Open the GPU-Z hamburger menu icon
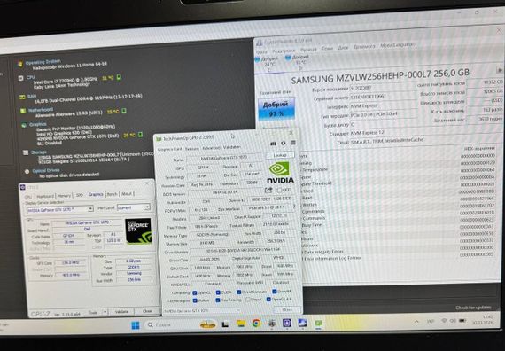 [x=292, y=143]
